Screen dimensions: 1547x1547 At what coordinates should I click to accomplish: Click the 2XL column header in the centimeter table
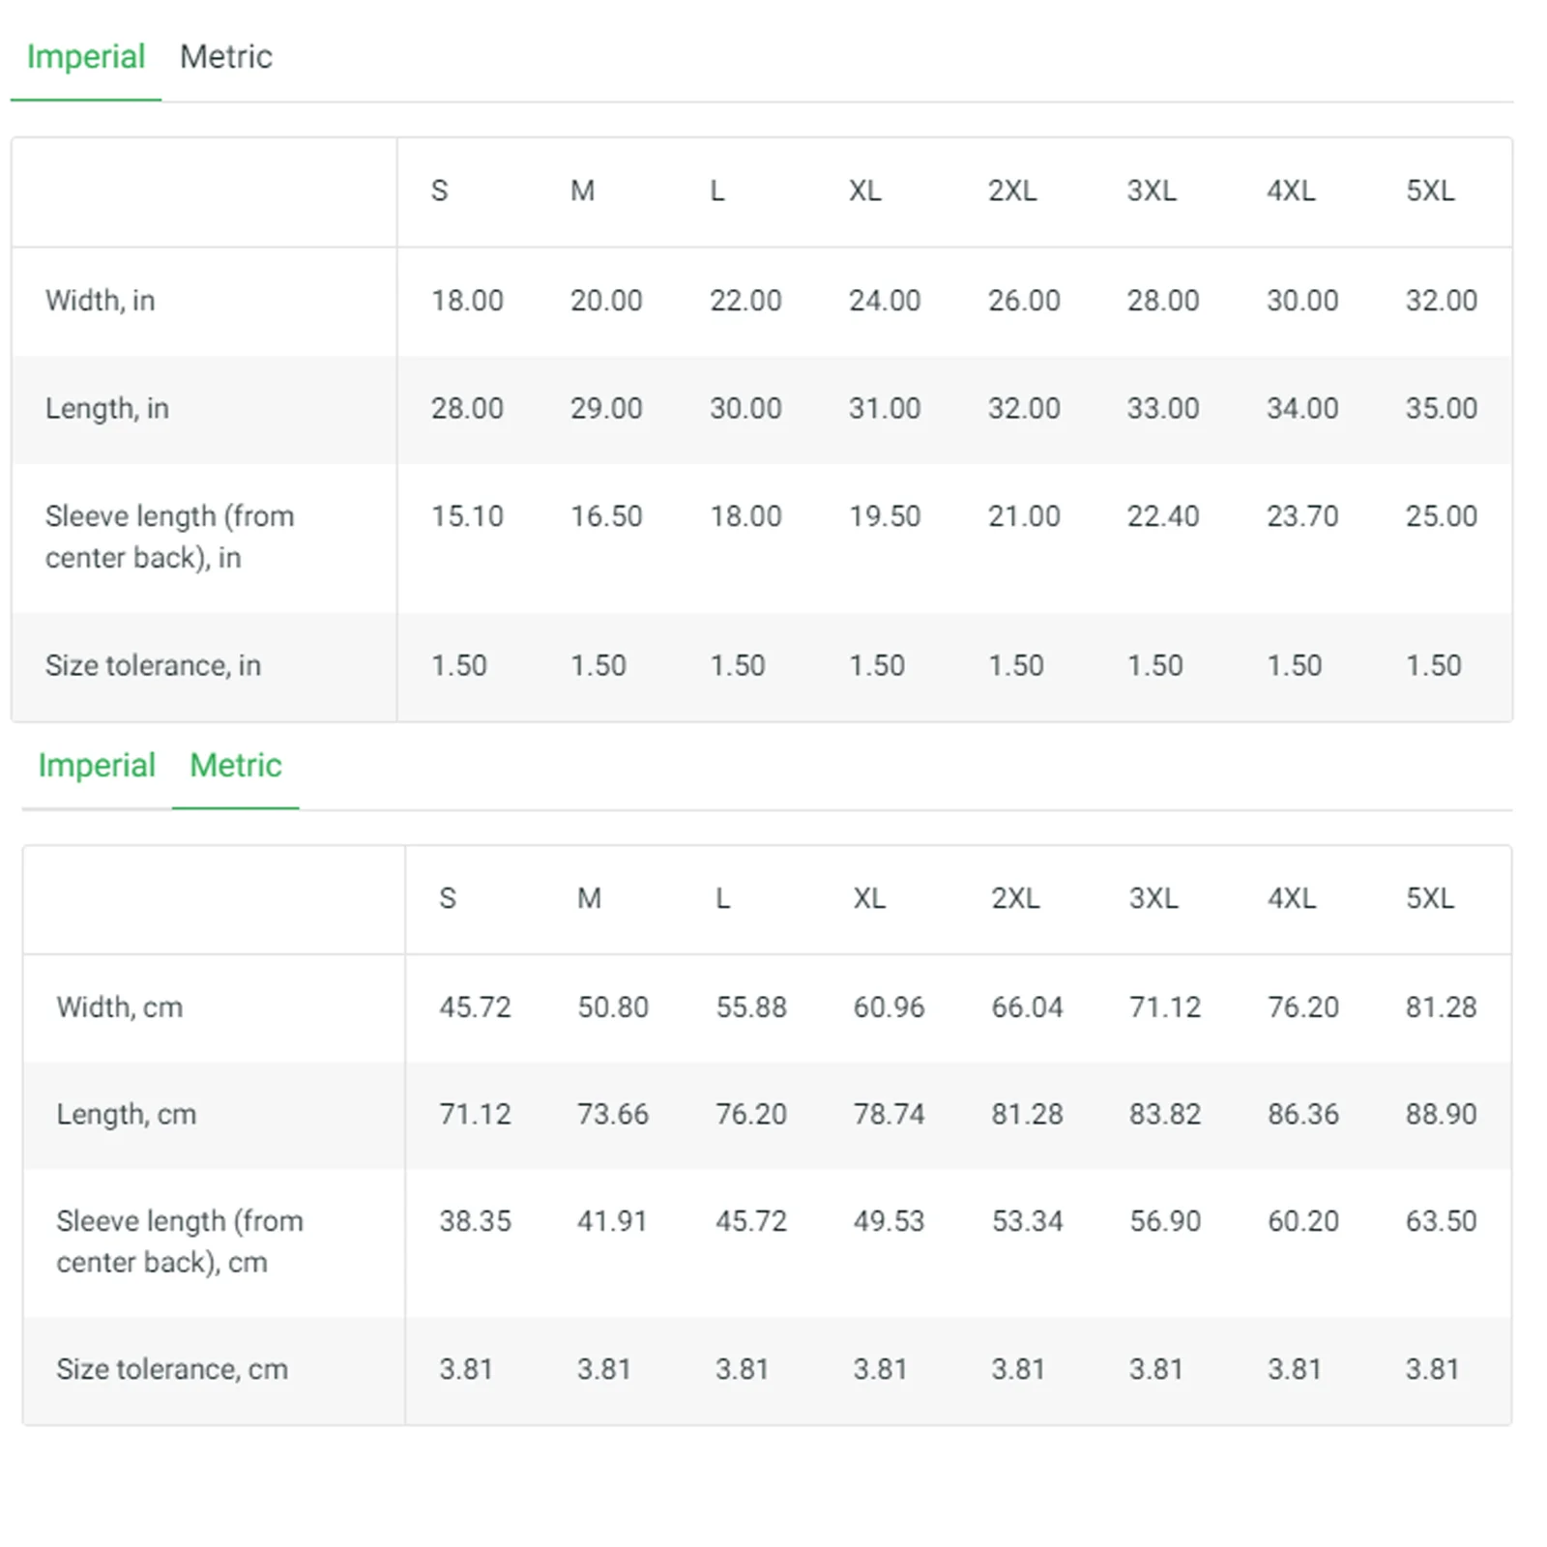(x=1015, y=898)
